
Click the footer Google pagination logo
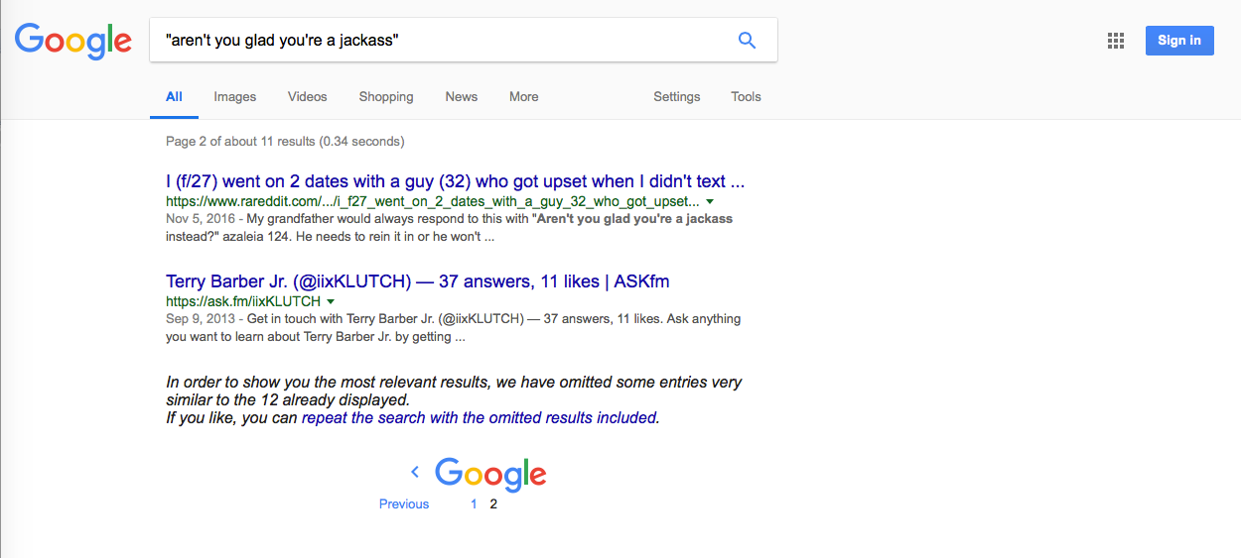(490, 475)
